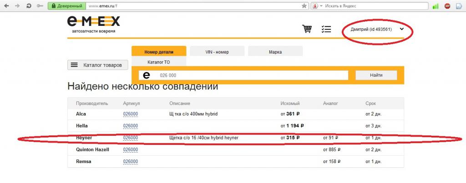466x183 pixels.
Task: Click the green signal bars extension icon
Action: (436, 6)
